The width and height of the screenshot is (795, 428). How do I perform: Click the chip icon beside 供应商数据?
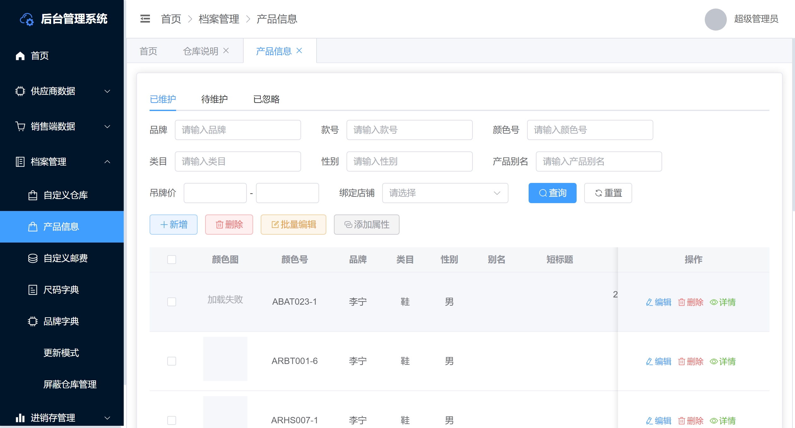(x=20, y=91)
